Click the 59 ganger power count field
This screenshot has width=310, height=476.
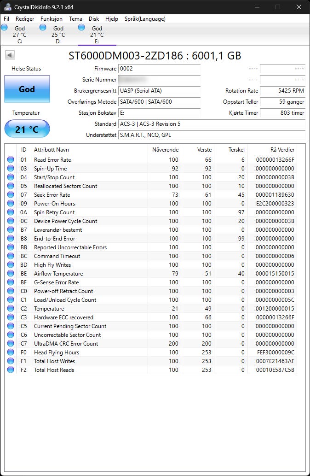(x=283, y=102)
